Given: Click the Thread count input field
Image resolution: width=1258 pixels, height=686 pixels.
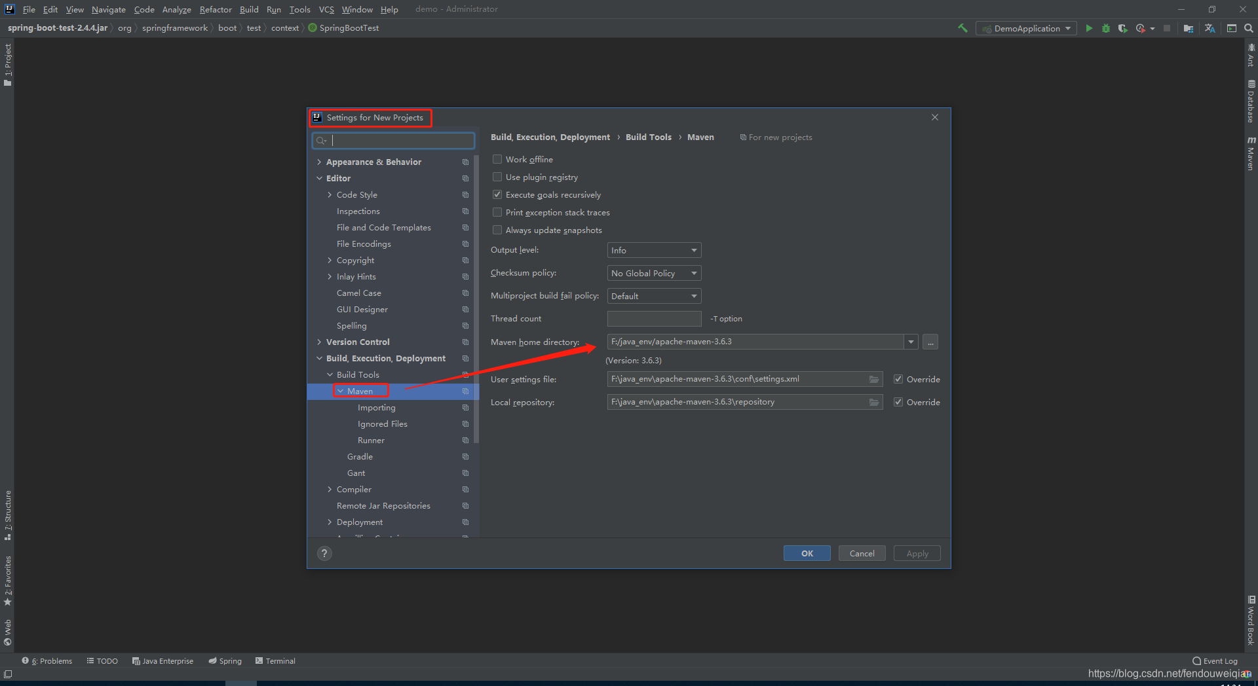Looking at the screenshot, I should pos(654,319).
